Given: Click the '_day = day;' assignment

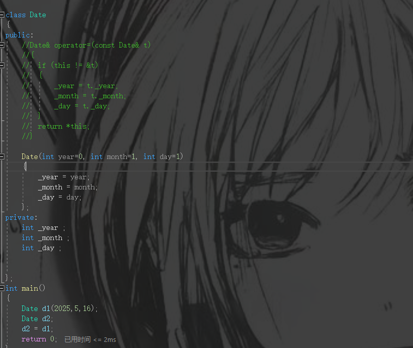Looking at the screenshot, I should pyautogui.click(x=59, y=198).
